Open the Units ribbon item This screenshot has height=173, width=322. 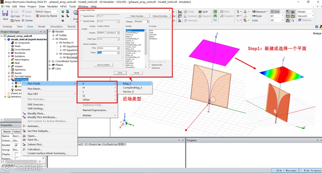click(255, 21)
